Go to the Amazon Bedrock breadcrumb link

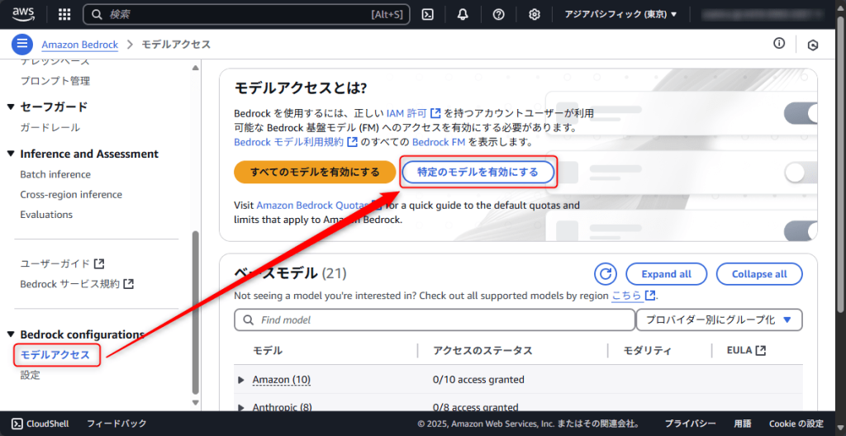(80, 45)
